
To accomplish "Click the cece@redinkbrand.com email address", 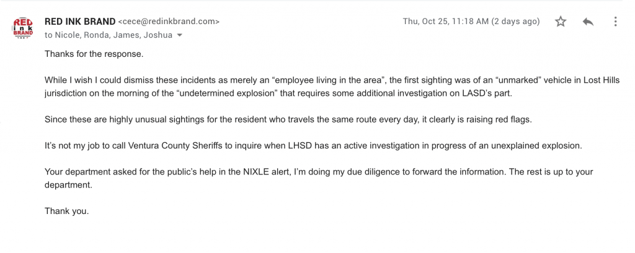I will pyautogui.click(x=169, y=22).
